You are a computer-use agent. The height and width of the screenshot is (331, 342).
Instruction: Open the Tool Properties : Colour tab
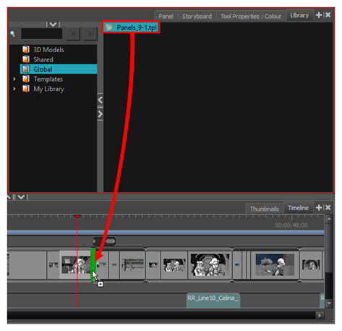pyautogui.click(x=251, y=17)
